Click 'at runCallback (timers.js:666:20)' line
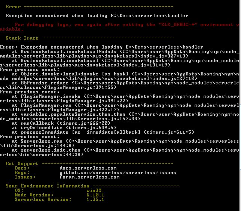 coord(61,123)
